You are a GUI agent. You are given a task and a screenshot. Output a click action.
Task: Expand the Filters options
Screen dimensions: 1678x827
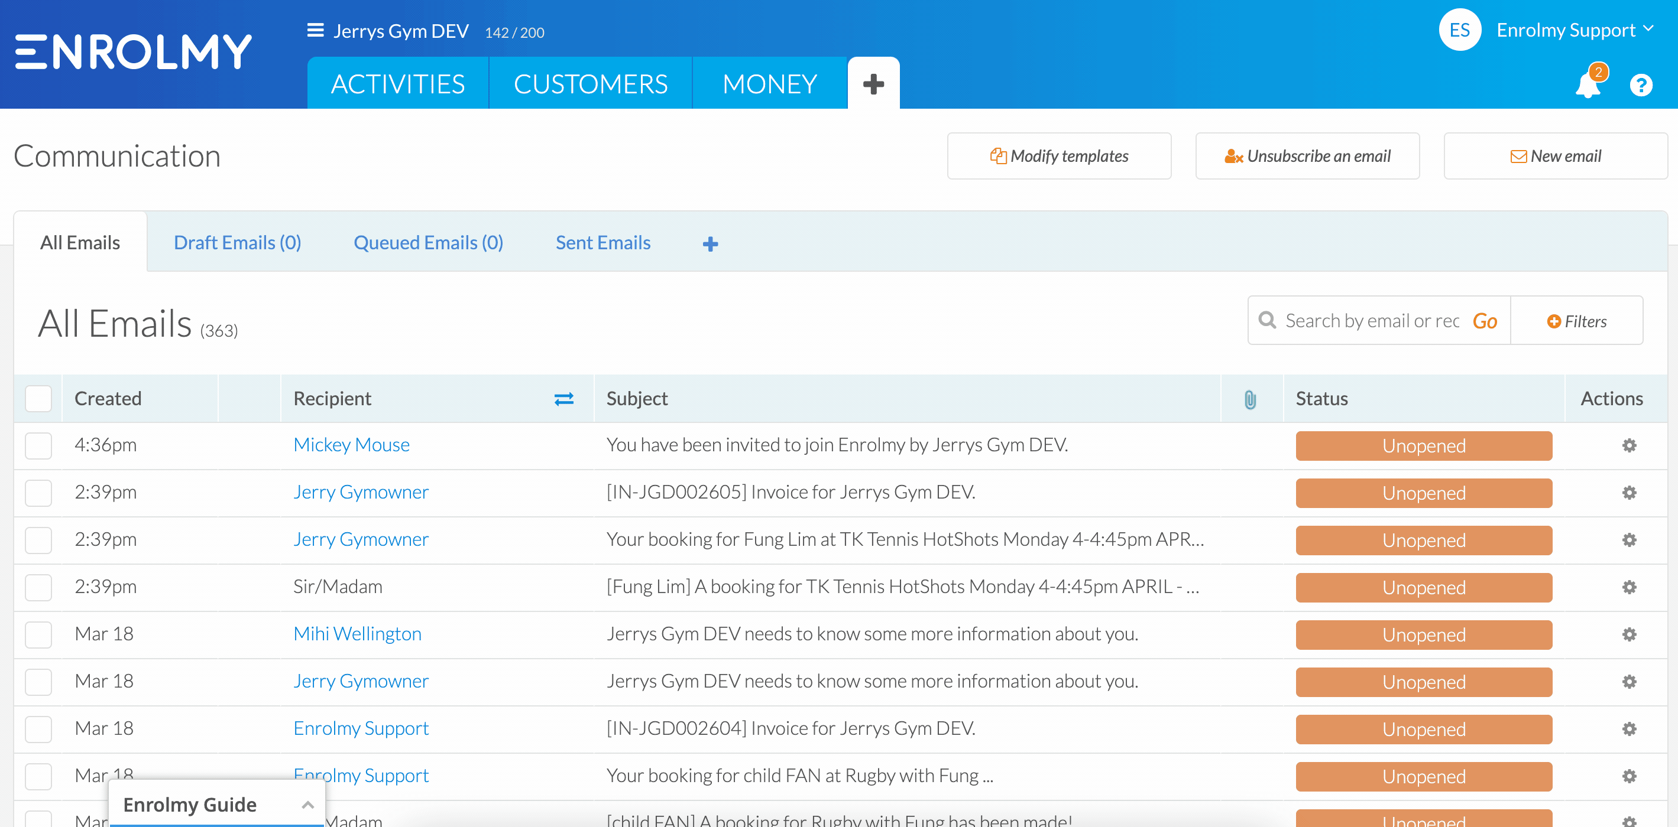click(x=1576, y=321)
